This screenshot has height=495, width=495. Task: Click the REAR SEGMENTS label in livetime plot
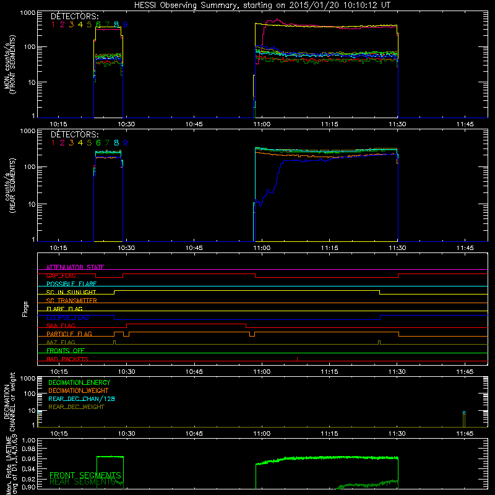coord(83,482)
